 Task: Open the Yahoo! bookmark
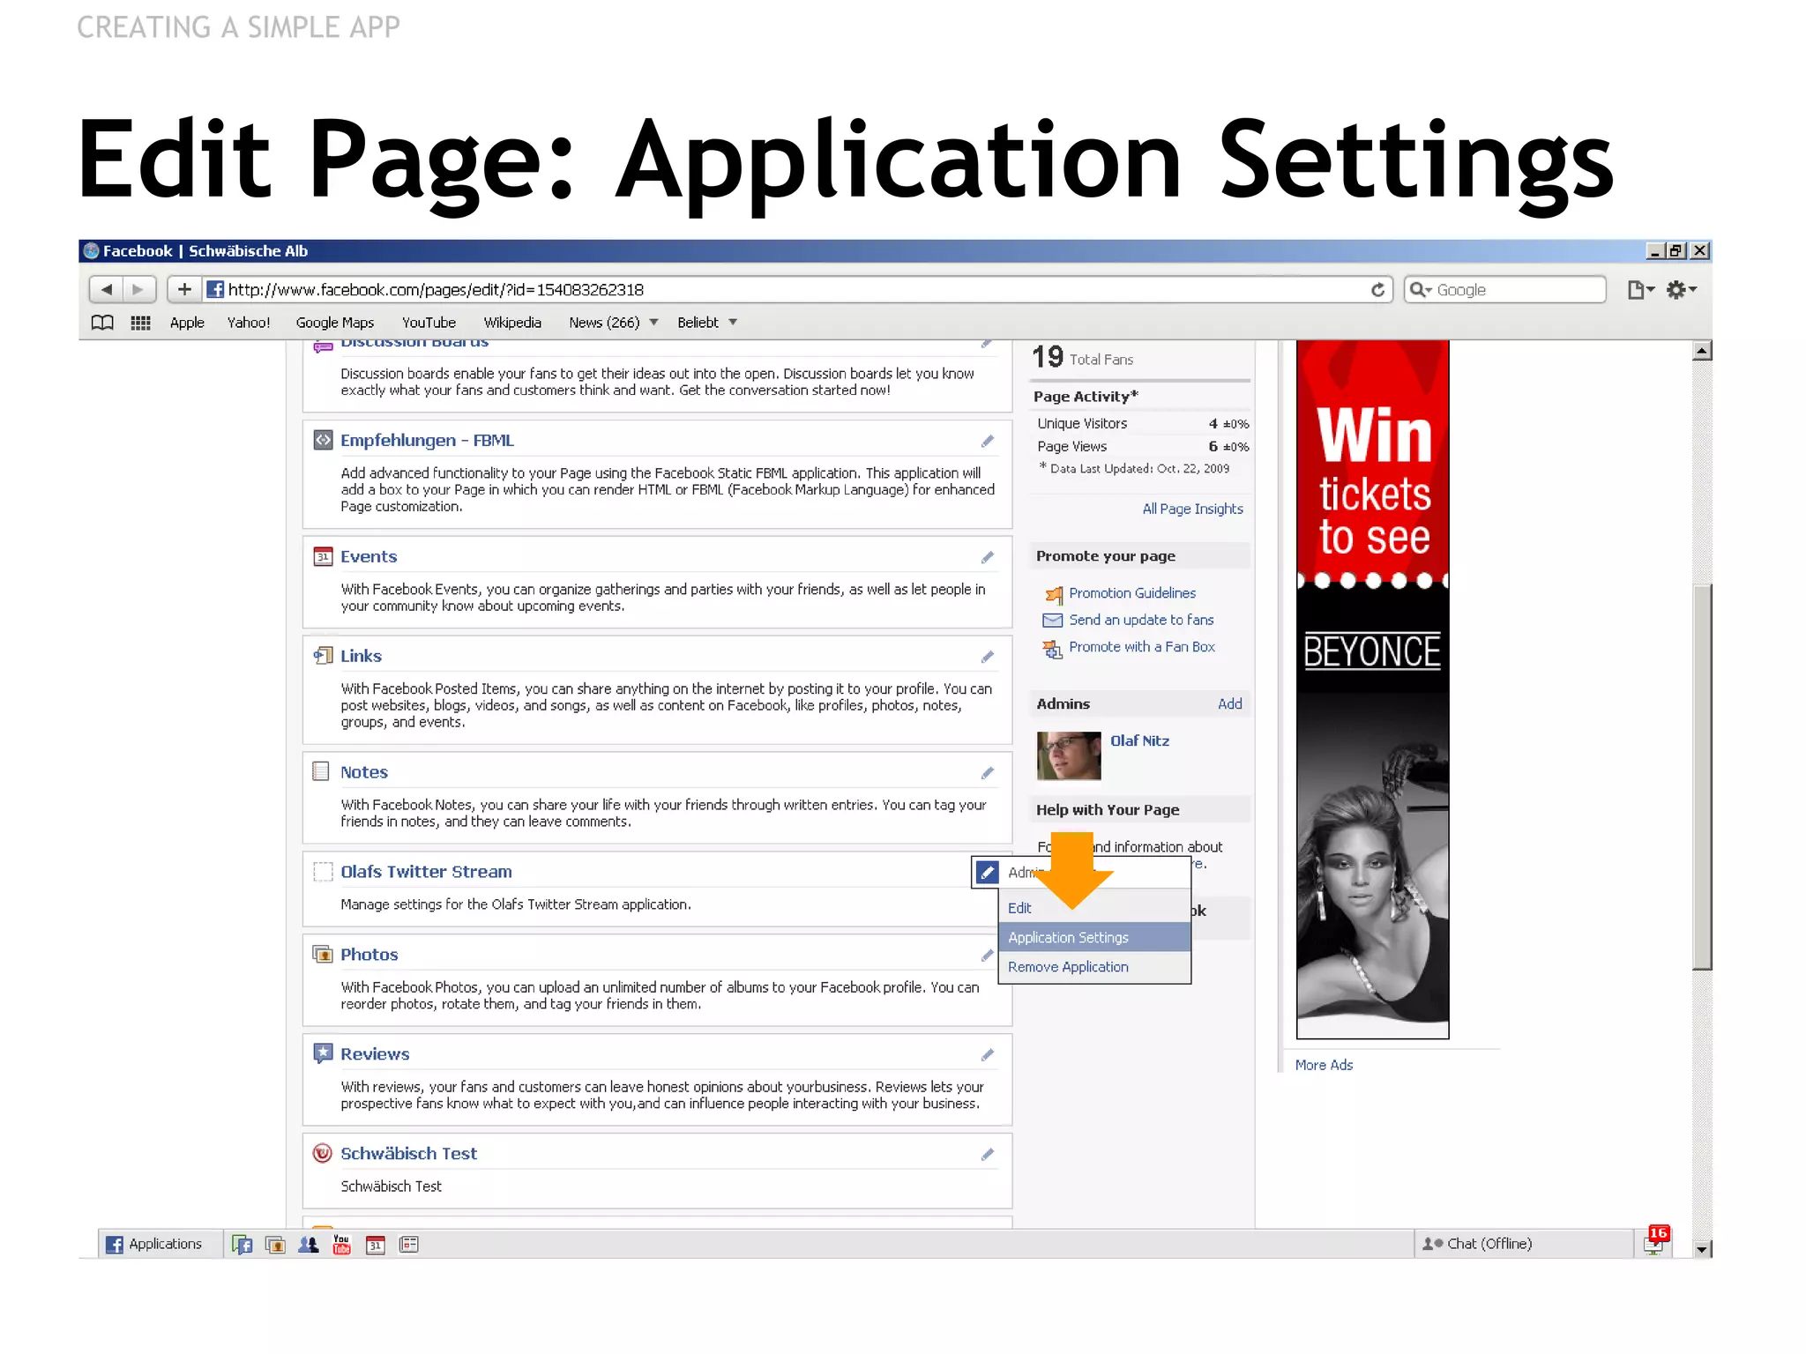coord(249,323)
